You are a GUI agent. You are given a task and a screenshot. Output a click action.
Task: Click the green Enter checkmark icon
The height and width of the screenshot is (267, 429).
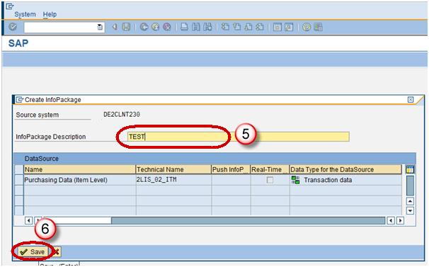point(13,27)
